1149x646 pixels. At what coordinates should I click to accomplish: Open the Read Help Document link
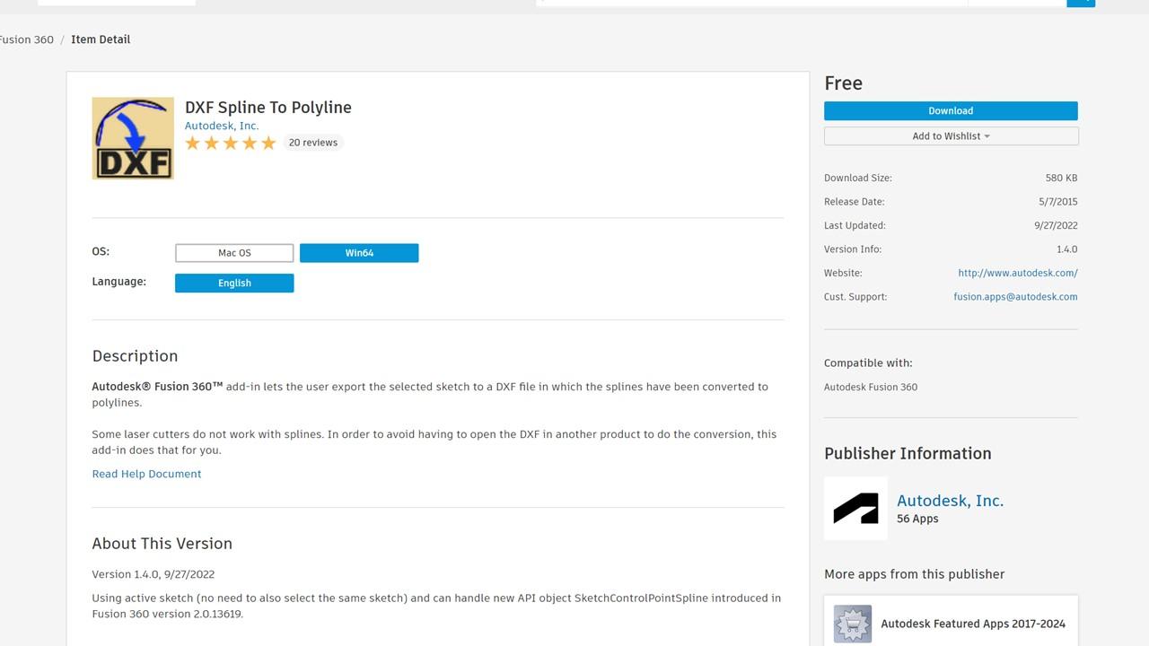pos(146,474)
